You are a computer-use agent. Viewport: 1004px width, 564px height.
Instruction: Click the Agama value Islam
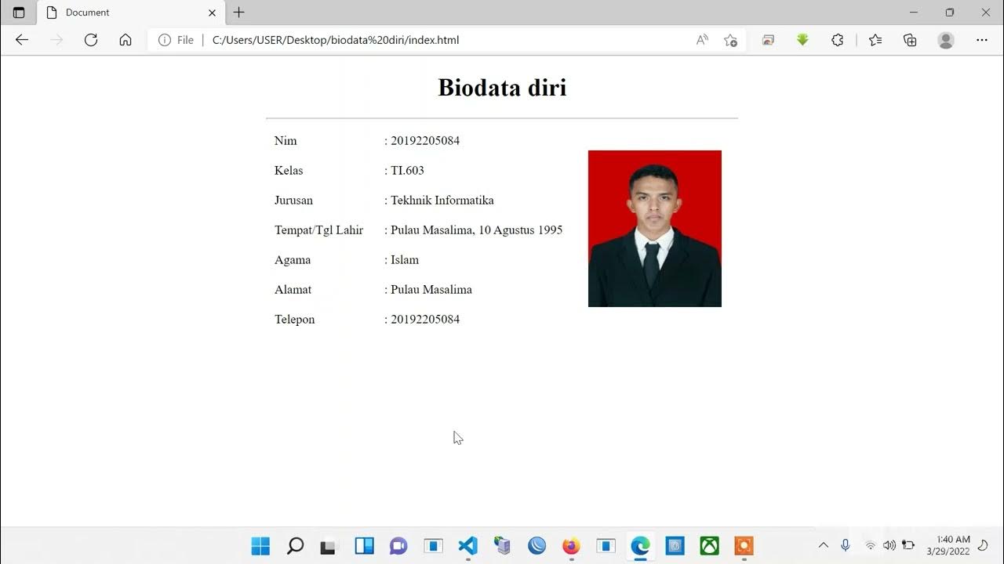click(405, 260)
